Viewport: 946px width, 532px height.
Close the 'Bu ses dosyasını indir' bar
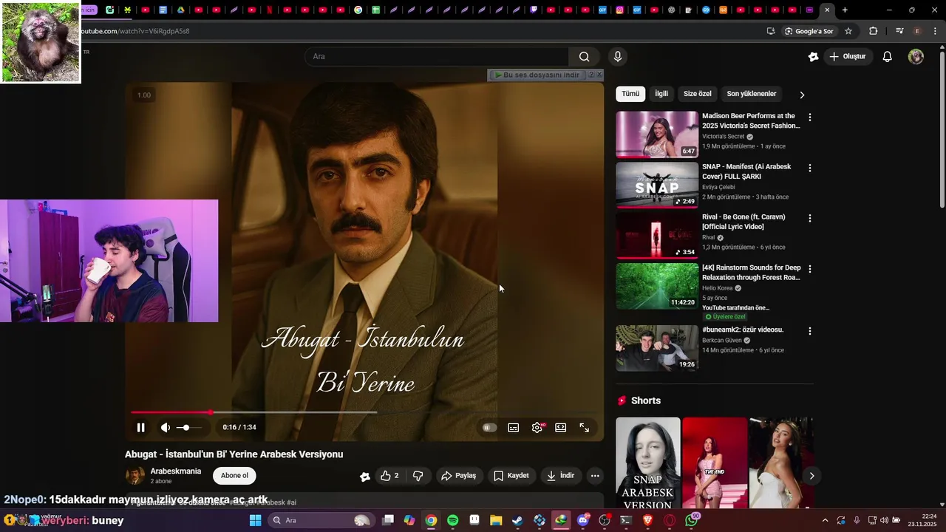599,75
